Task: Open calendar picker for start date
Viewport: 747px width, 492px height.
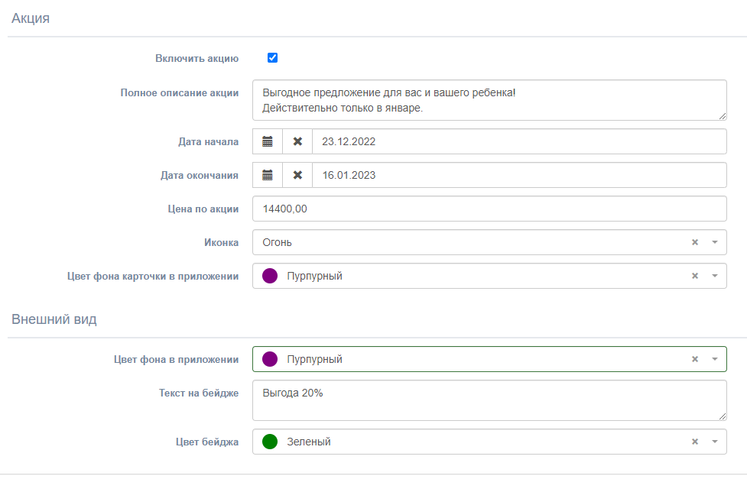Action: point(268,141)
